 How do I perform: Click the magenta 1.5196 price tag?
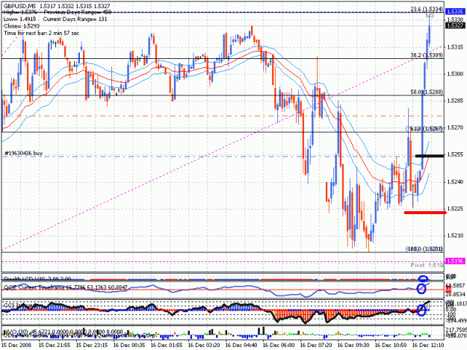(x=455, y=261)
